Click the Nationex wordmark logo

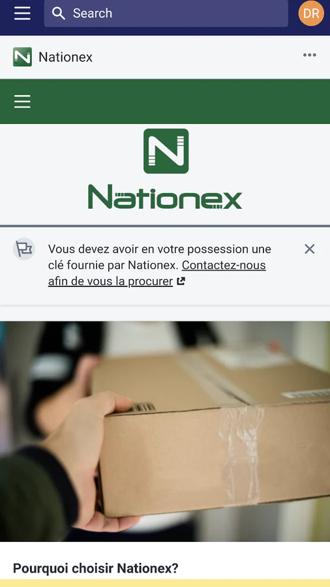(x=165, y=196)
